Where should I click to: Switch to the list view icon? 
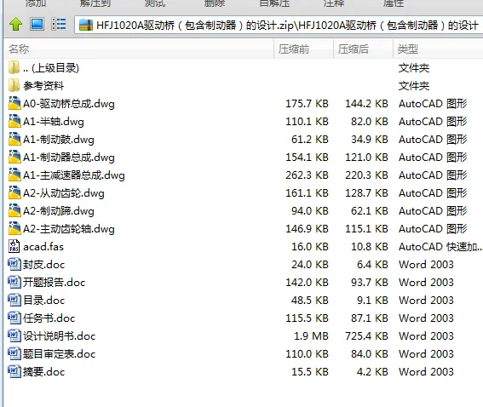[x=59, y=25]
